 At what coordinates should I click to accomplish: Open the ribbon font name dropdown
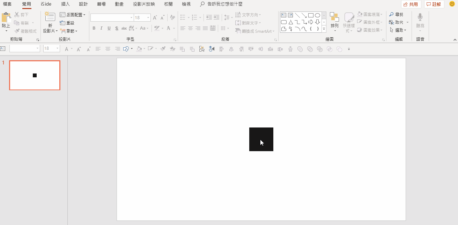tap(131, 17)
